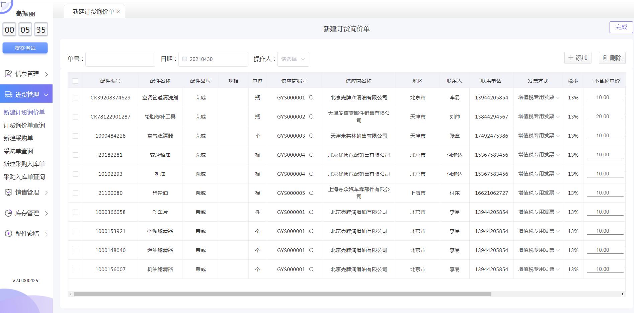Check the row 1000153921
This screenshot has height=313, width=634.
coord(75,231)
